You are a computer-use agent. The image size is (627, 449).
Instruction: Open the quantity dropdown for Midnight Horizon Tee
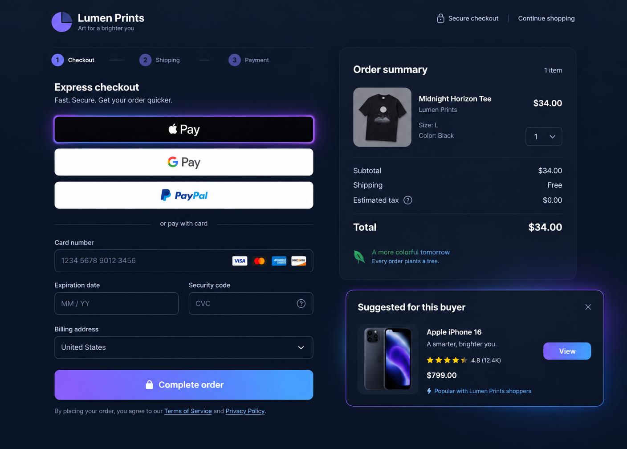tap(544, 136)
